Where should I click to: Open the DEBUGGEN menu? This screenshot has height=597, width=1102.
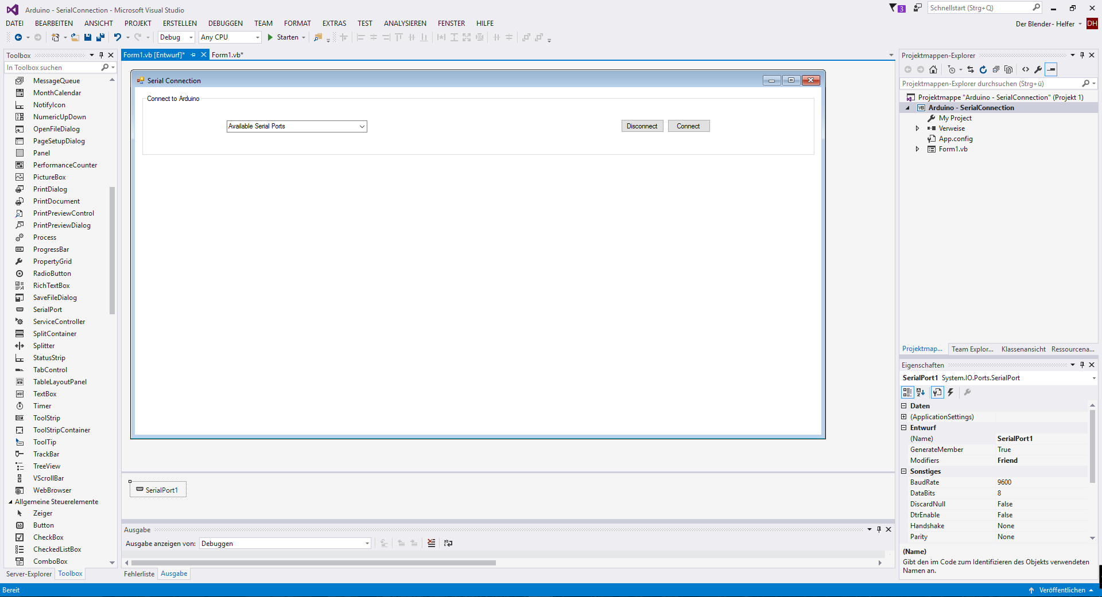225,23
